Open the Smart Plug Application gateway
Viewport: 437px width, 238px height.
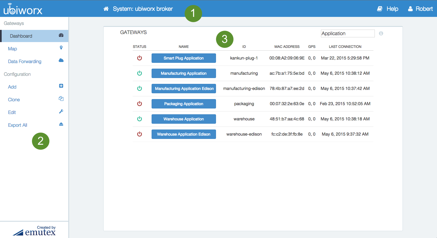(184, 58)
